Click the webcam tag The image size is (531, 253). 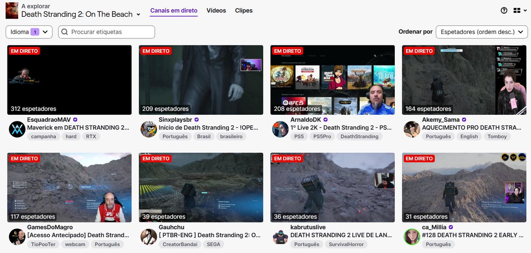(x=76, y=244)
